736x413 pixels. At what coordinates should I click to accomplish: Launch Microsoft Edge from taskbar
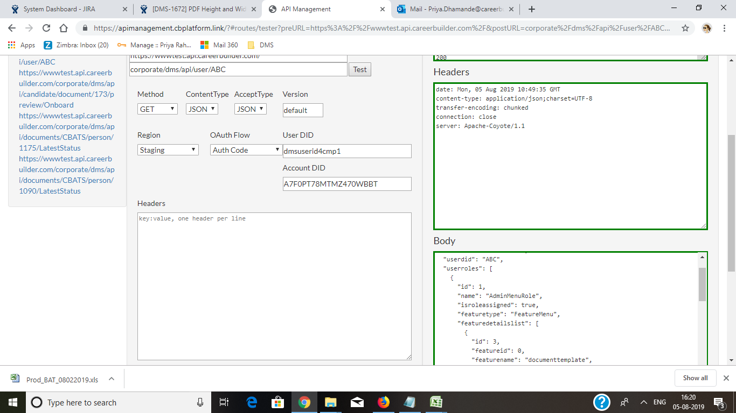[252, 402]
